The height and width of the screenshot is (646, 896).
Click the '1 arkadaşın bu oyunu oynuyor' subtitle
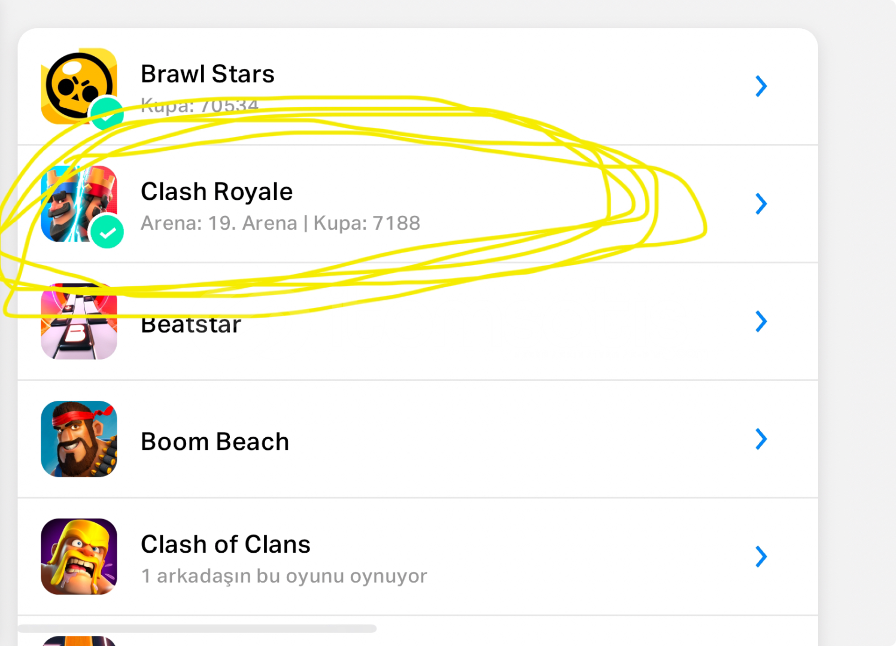pyautogui.click(x=284, y=576)
